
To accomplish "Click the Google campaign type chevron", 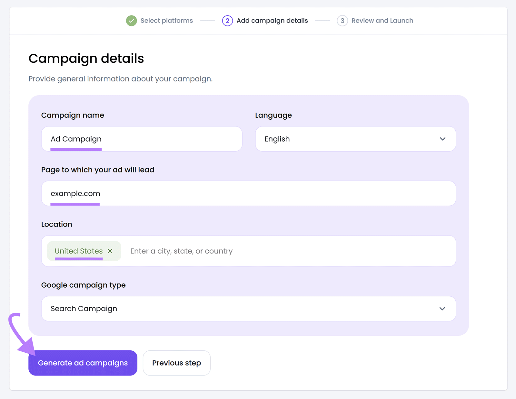I will (443, 309).
